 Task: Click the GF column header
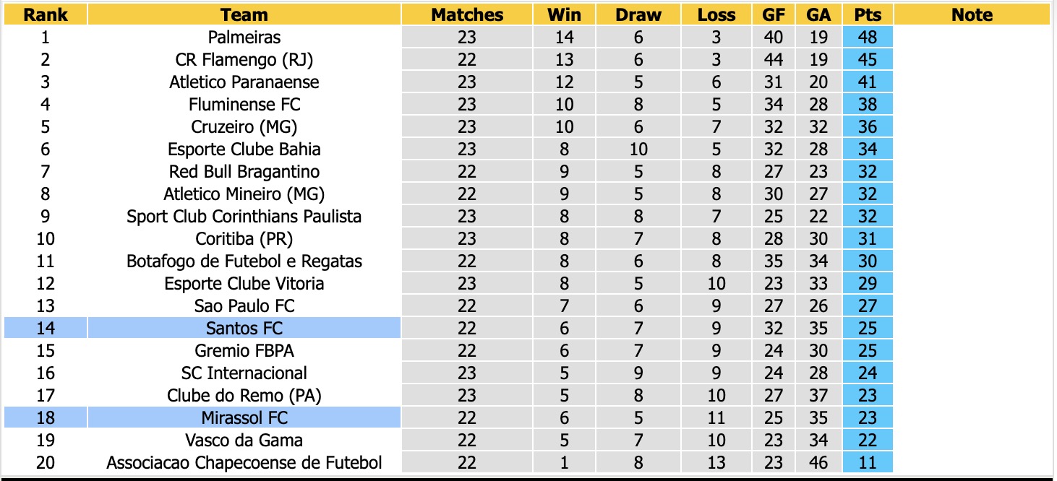coord(774,14)
